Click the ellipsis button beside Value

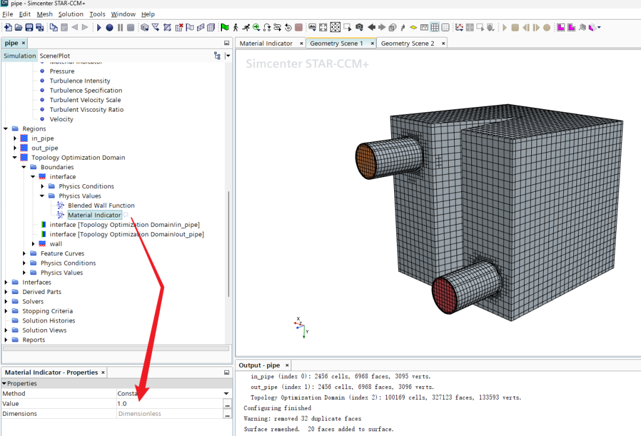click(227, 404)
